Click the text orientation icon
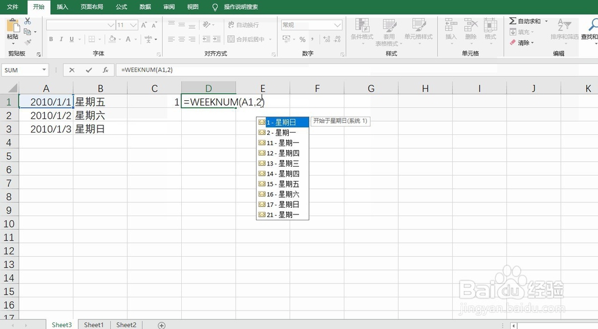The height and width of the screenshot is (329, 598). click(x=207, y=24)
